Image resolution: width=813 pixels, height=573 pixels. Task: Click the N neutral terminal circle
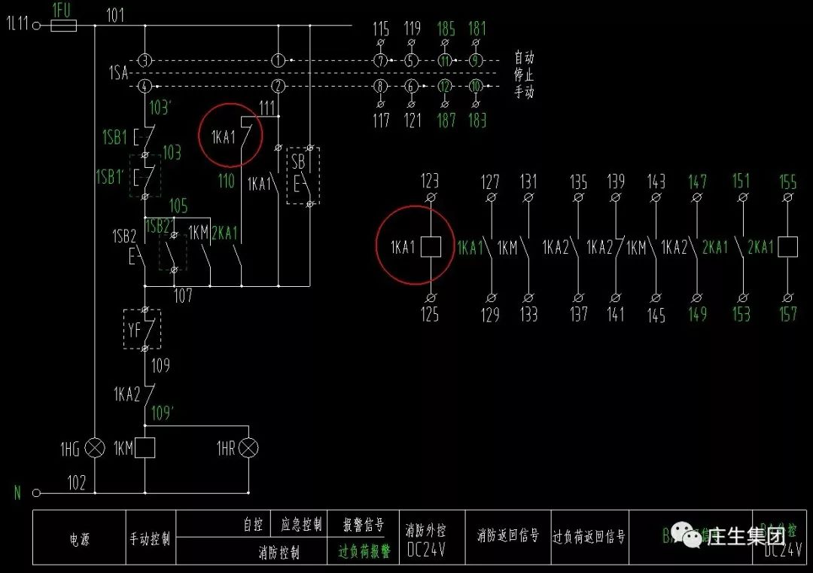tap(36, 493)
